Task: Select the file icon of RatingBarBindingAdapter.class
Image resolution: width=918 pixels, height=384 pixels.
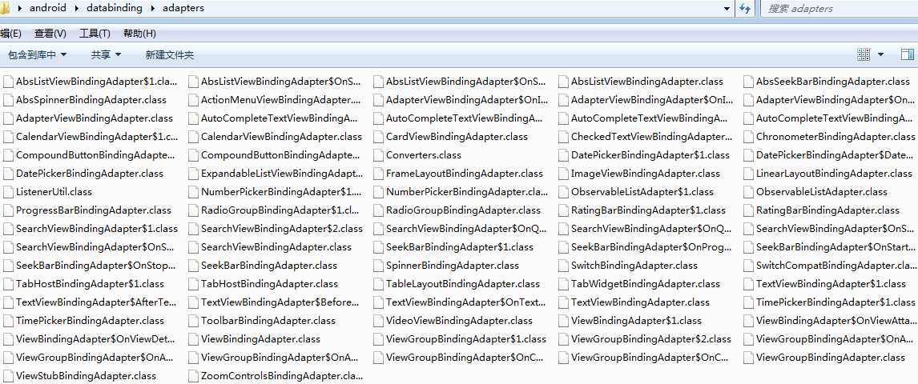Action: tap(747, 210)
